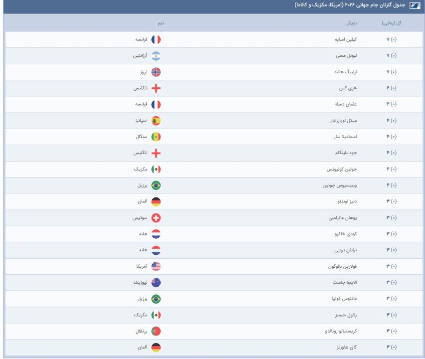Open player link ارلینگ هالند
This screenshot has height=359, width=425.
click(346, 72)
